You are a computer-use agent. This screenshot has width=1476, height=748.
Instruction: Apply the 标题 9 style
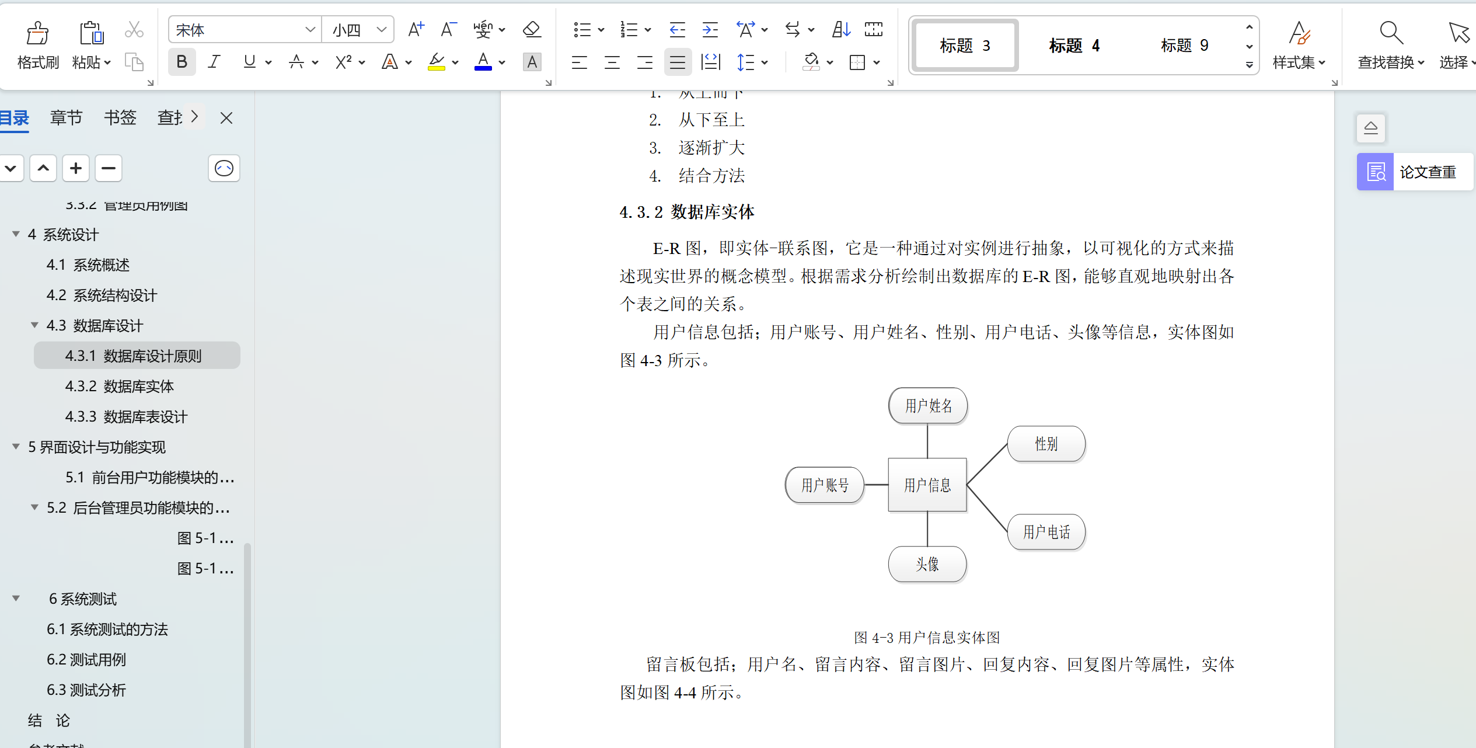click(x=1184, y=46)
